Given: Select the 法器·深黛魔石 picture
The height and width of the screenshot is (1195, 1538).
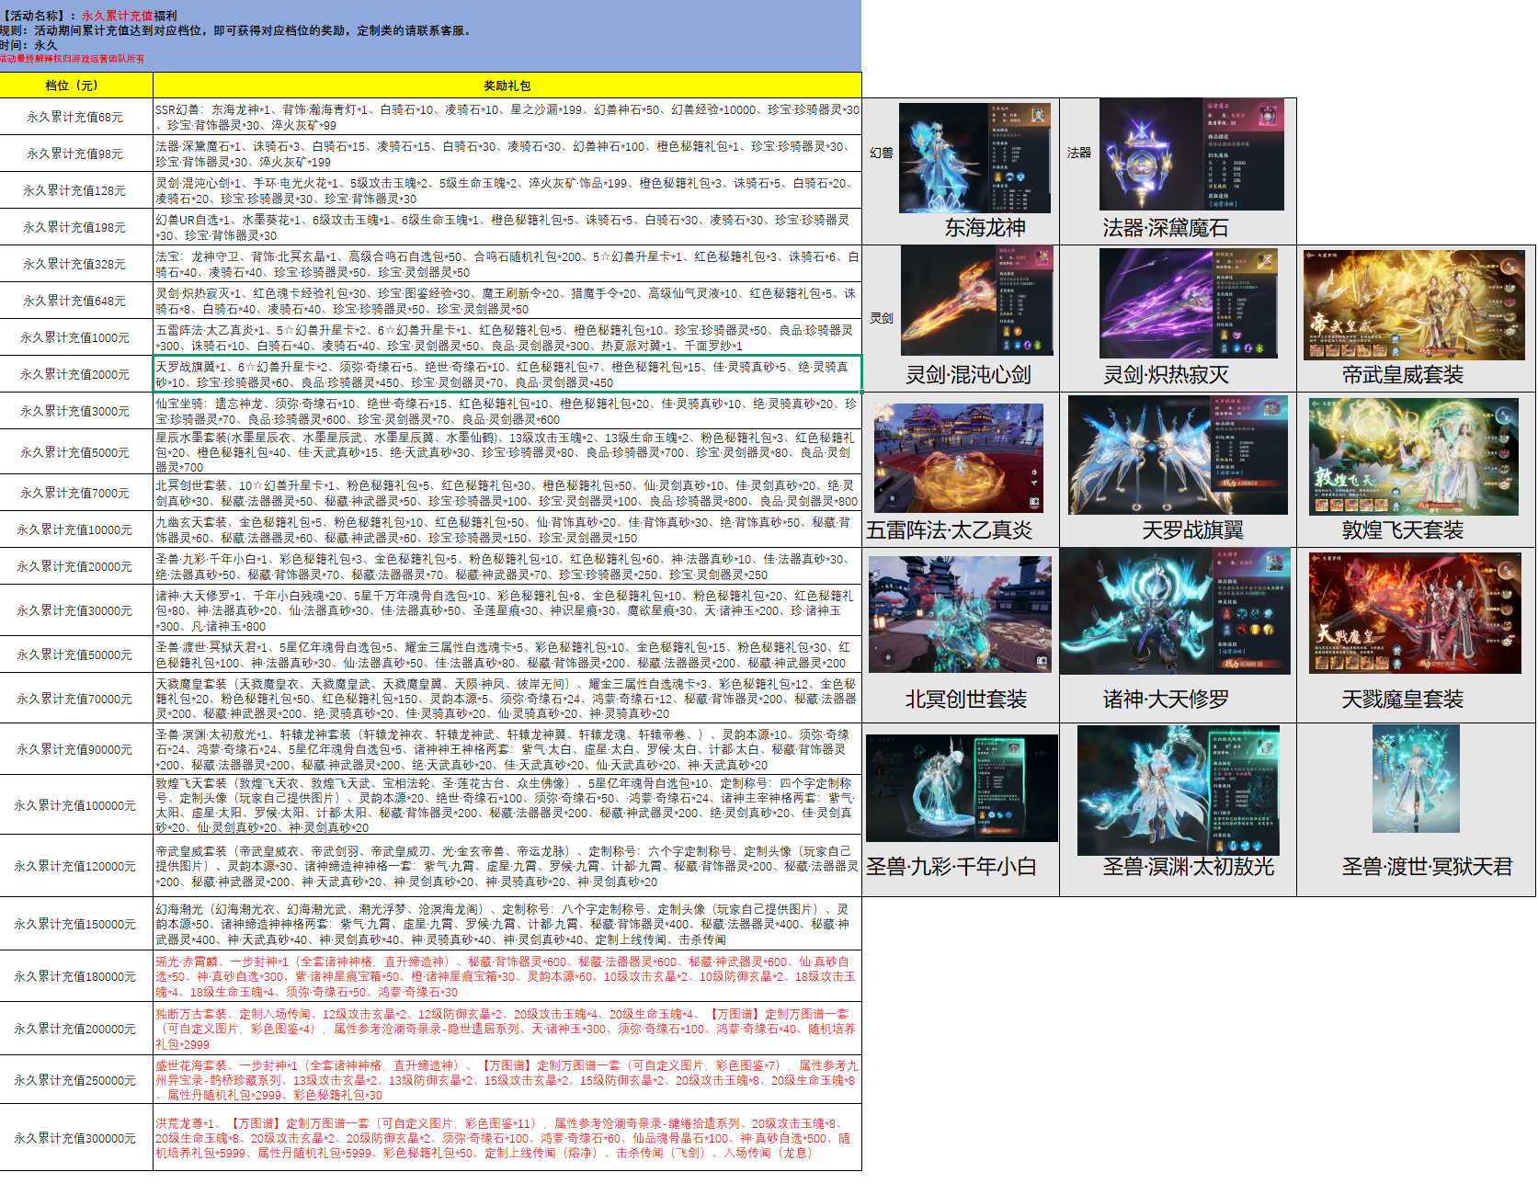Looking at the screenshot, I should pos(1191,154).
